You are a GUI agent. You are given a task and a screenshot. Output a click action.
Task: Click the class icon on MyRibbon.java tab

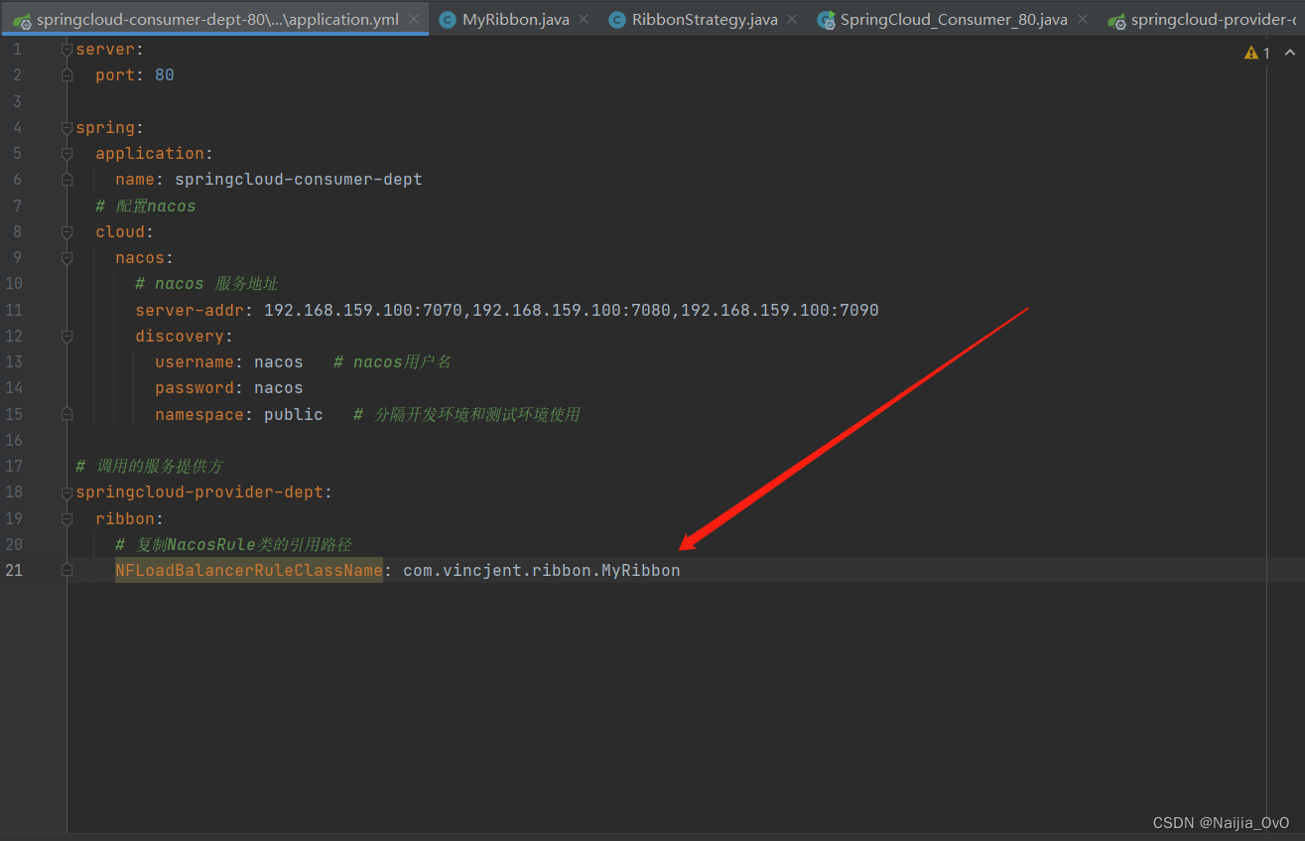click(448, 20)
